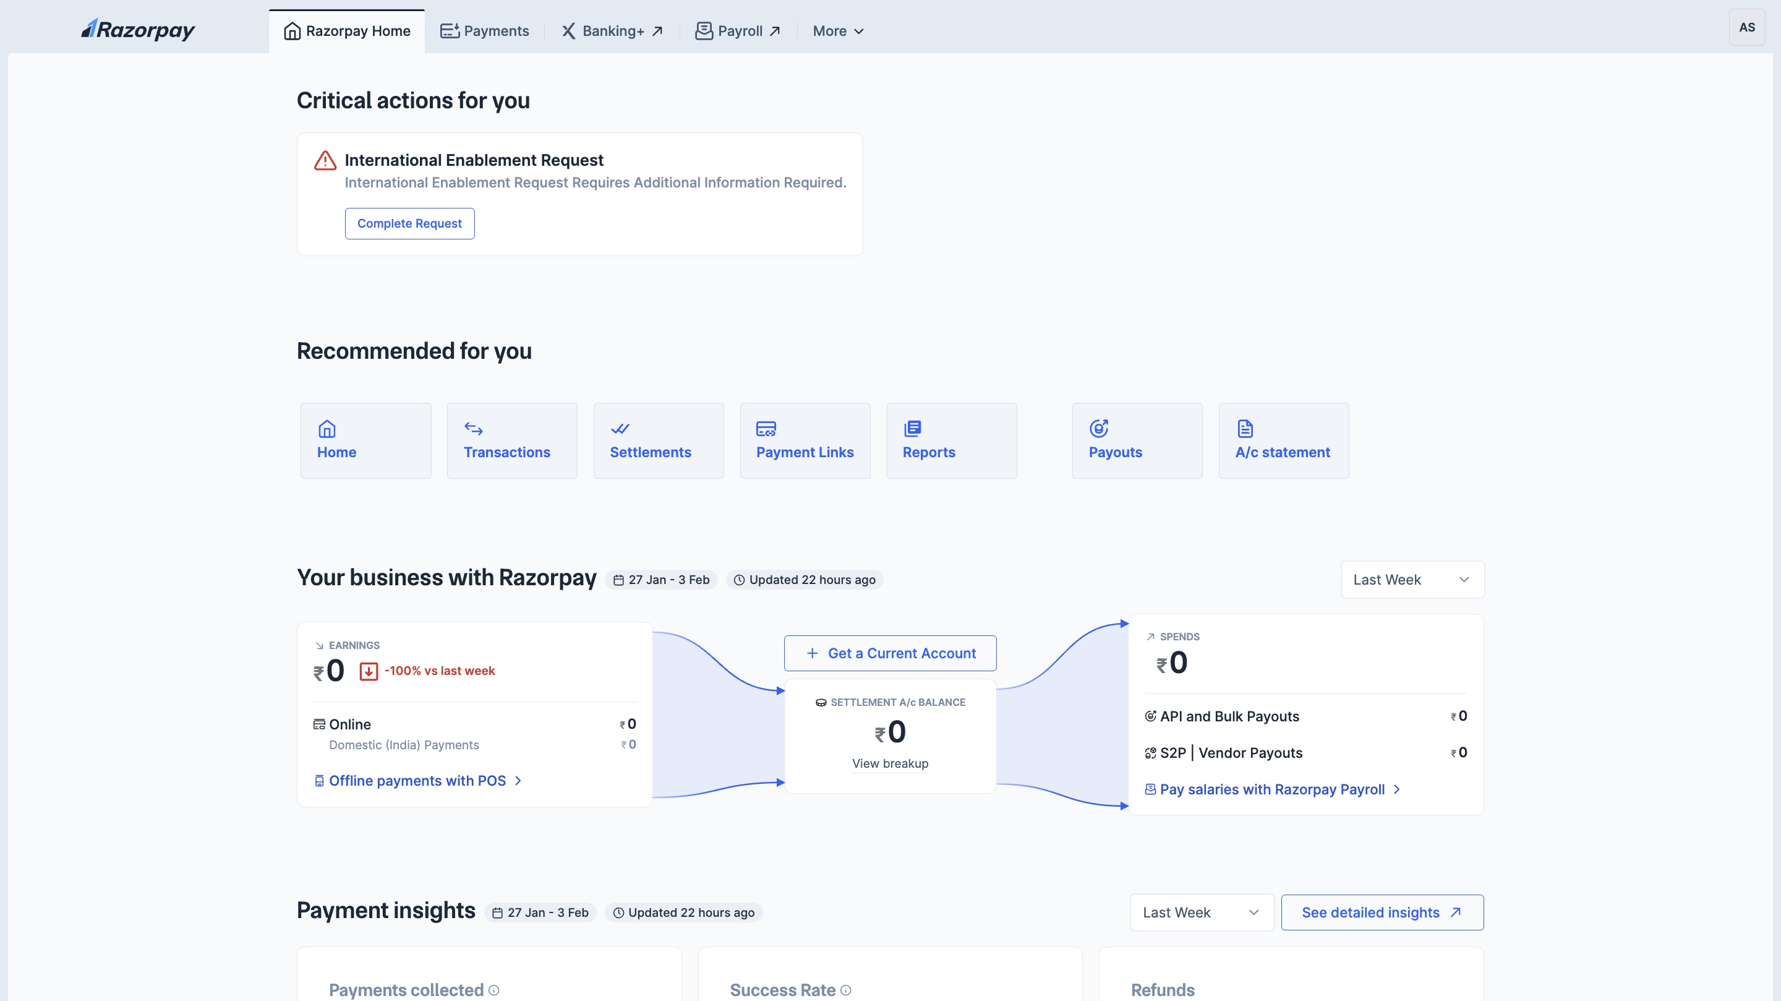
Task: Click the red download arrow icon beside earnings
Action: pos(369,671)
